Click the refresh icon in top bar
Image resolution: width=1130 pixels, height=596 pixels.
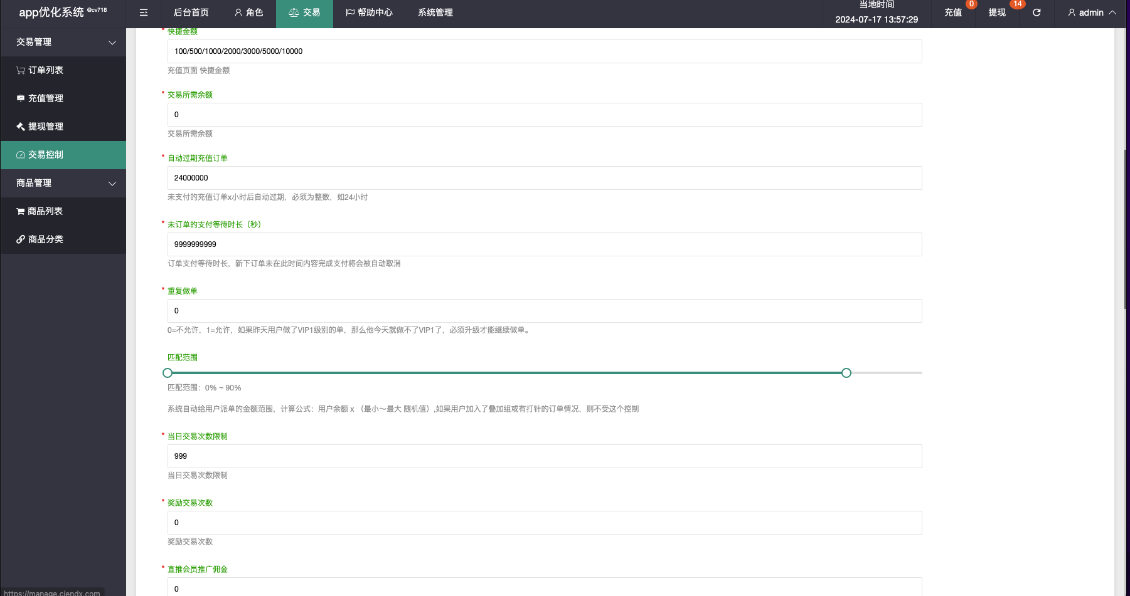[1037, 13]
